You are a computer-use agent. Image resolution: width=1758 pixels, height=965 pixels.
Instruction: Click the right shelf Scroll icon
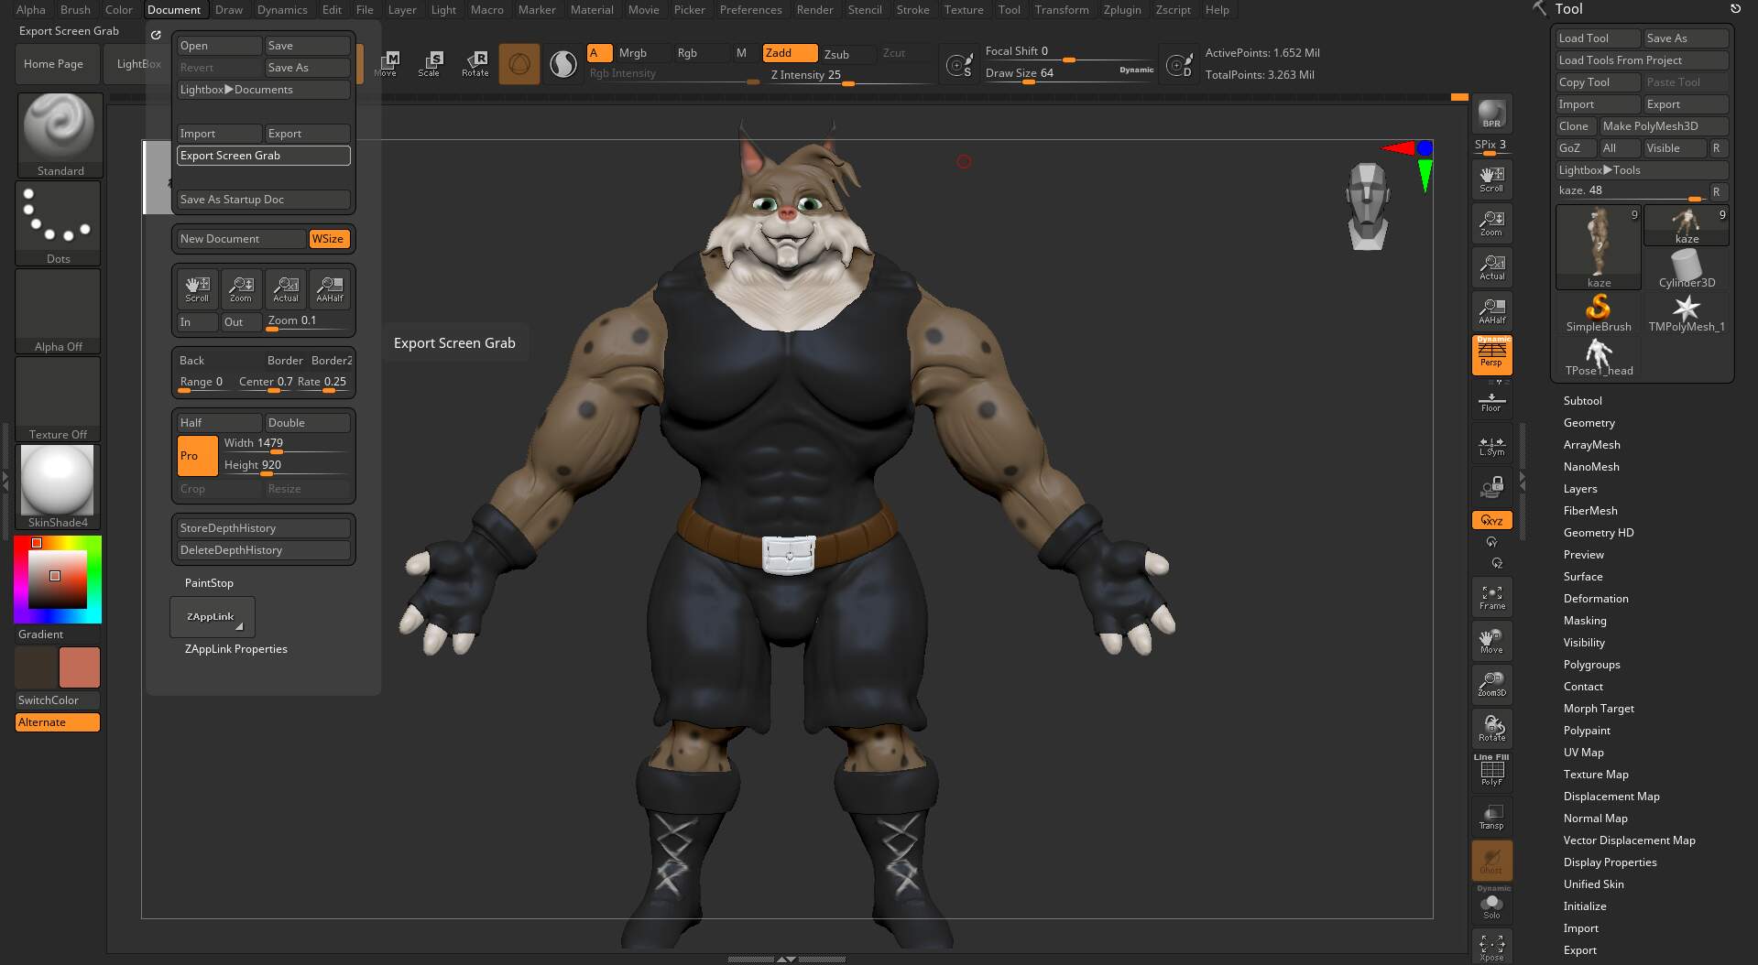coord(1491,179)
